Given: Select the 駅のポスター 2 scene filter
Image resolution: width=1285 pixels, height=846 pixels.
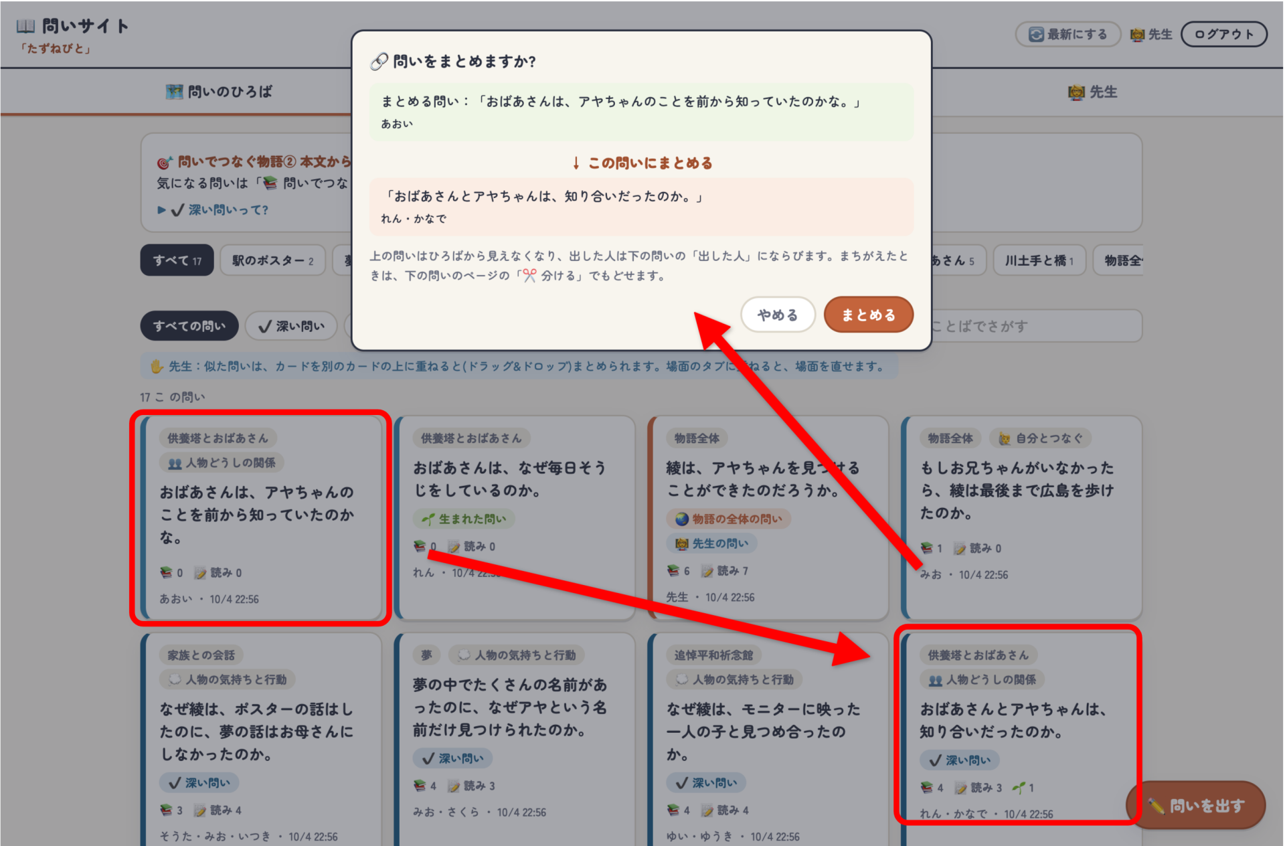Looking at the screenshot, I should pyautogui.click(x=272, y=260).
